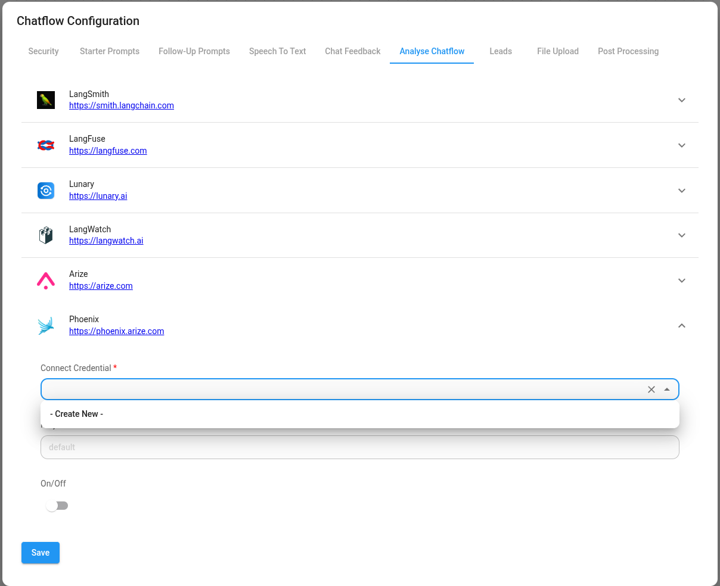The image size is (720, 586).
Task: Select the Create New credential option
Action: coord(76,413)
